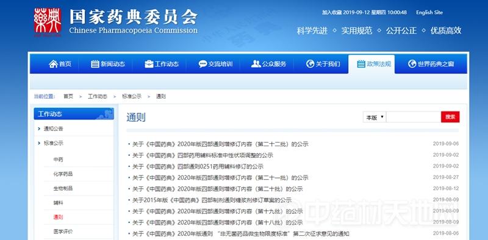Select 化学药品 in the sidebar
The width and height of the screenshot is (488, 240).
tap(63, 174)
